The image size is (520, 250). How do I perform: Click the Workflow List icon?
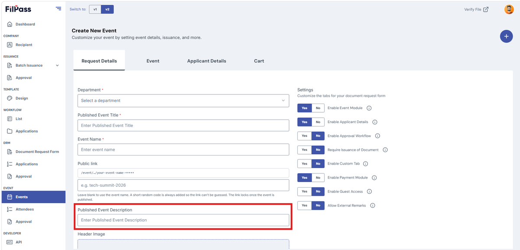10,119
